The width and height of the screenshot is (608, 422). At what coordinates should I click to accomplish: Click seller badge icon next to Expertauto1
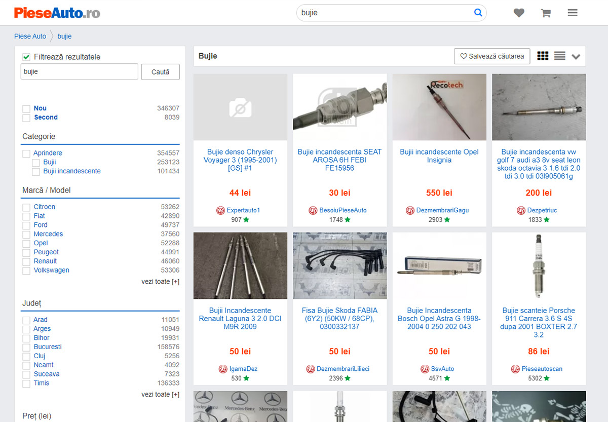220,210
